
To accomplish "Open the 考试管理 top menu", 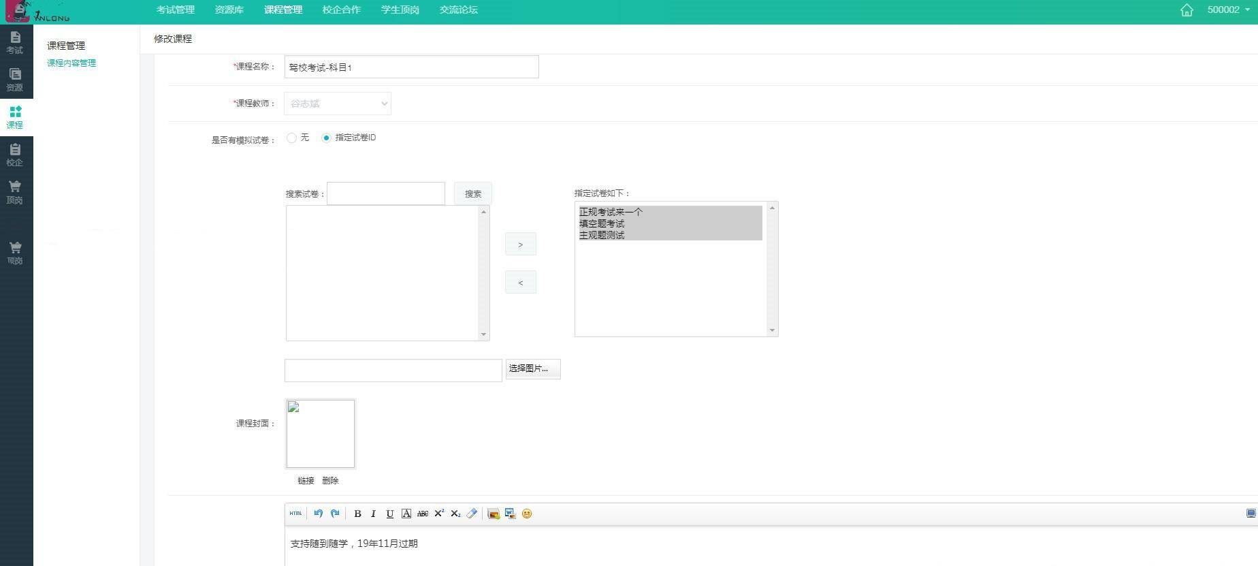I will coord(176,10).
